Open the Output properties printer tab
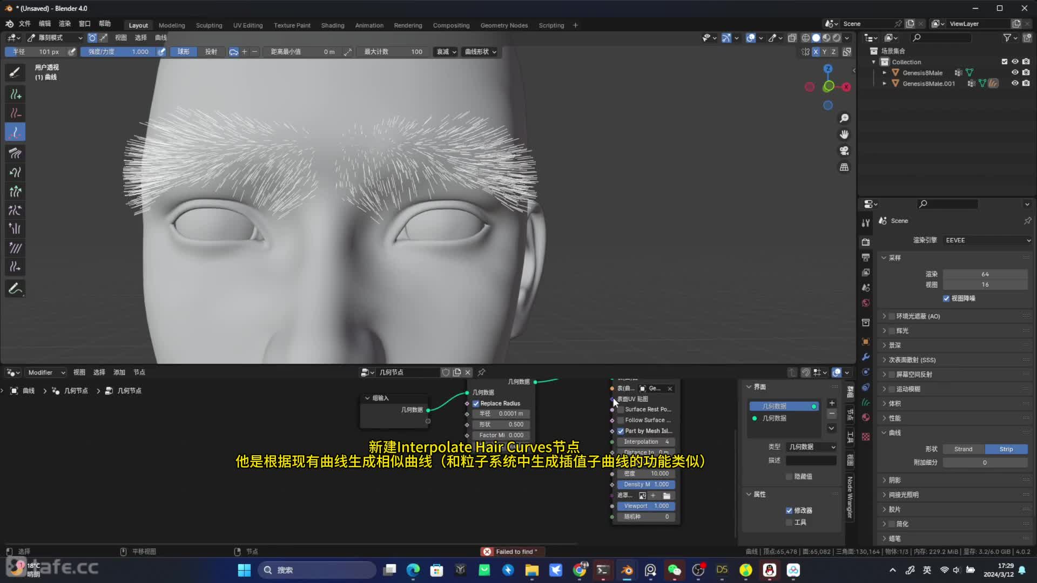The height and width of the screenshot is (583, 1037). (x=866, y=257)
